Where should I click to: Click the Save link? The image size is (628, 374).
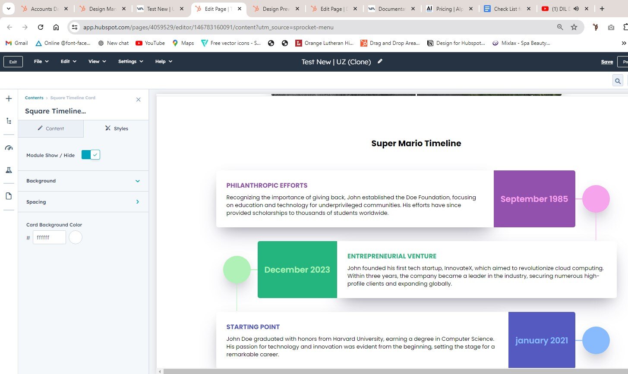[606, 62]
